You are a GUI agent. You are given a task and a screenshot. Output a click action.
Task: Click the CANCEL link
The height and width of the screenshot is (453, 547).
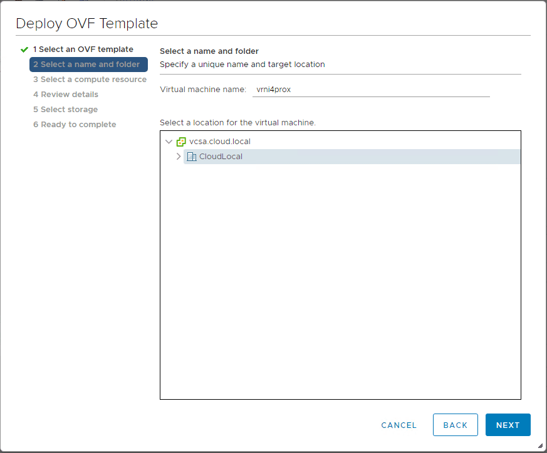point(399,425)
